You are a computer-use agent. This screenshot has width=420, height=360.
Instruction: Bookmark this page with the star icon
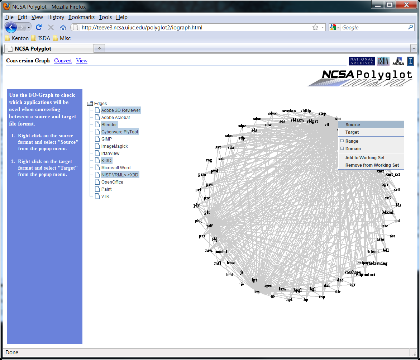[x=315, y=27]
